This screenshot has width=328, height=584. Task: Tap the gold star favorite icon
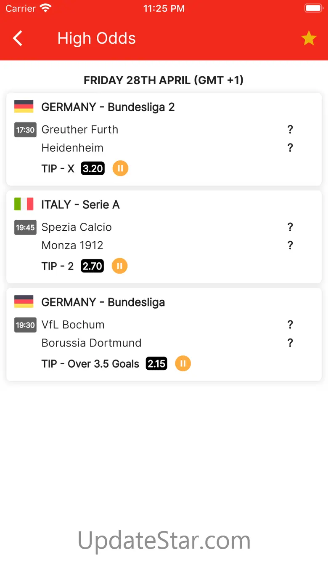tap(309, 38)
